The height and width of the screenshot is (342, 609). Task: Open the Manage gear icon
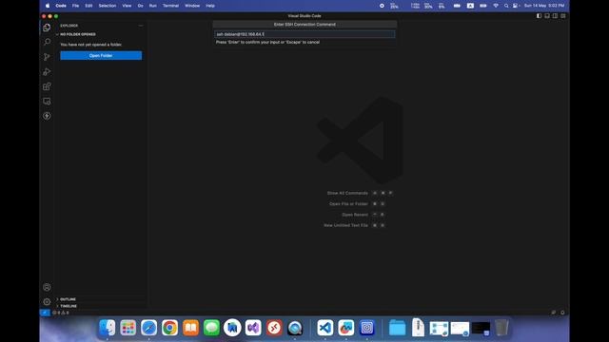[x=47, y=302]
